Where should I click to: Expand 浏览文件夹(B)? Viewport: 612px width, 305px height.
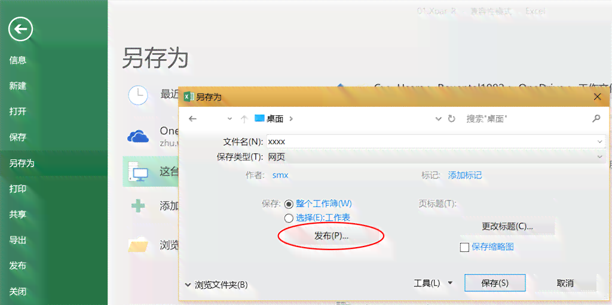pos(216,285)
